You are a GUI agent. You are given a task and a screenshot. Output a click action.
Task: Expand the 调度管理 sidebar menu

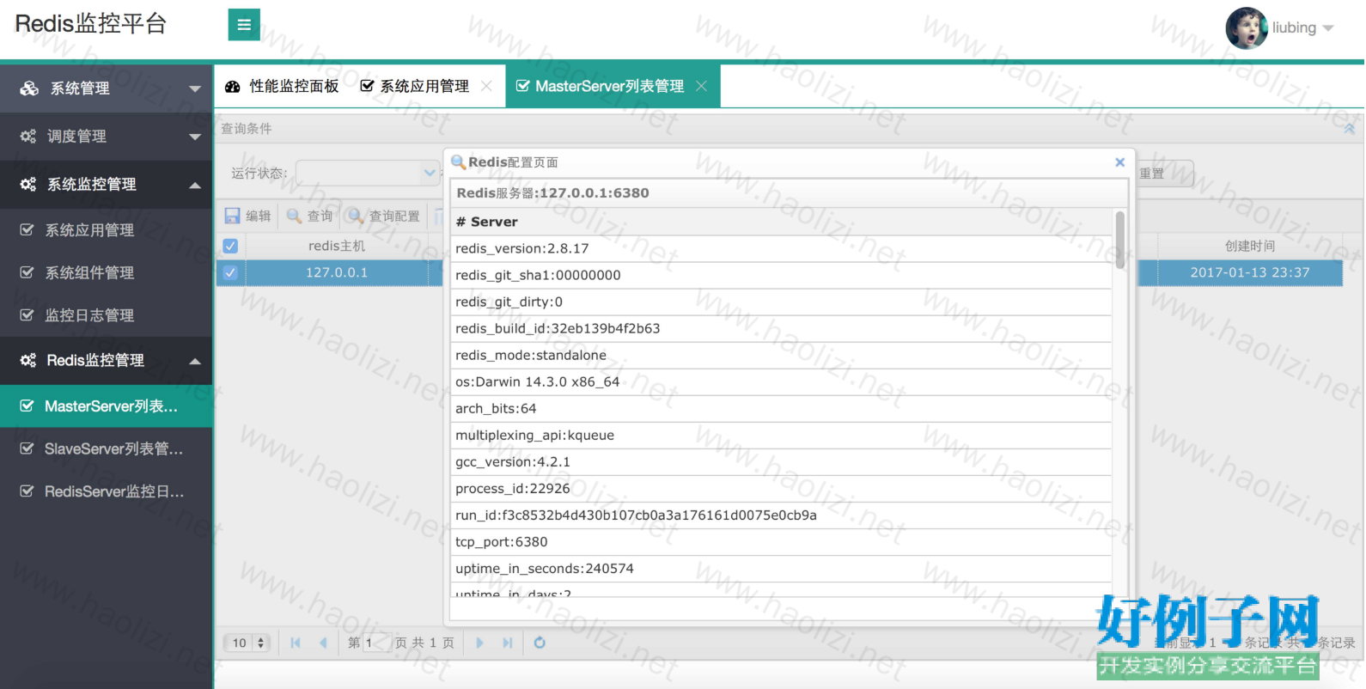pyautogui.click(x=106, y=137)
